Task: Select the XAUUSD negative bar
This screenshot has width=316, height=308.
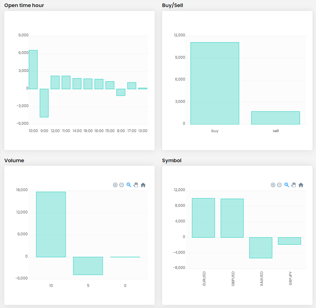Action: (x=261, y=247)
